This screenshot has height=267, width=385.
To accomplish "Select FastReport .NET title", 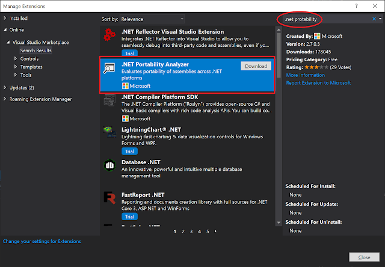I will (x=143, y=195).
